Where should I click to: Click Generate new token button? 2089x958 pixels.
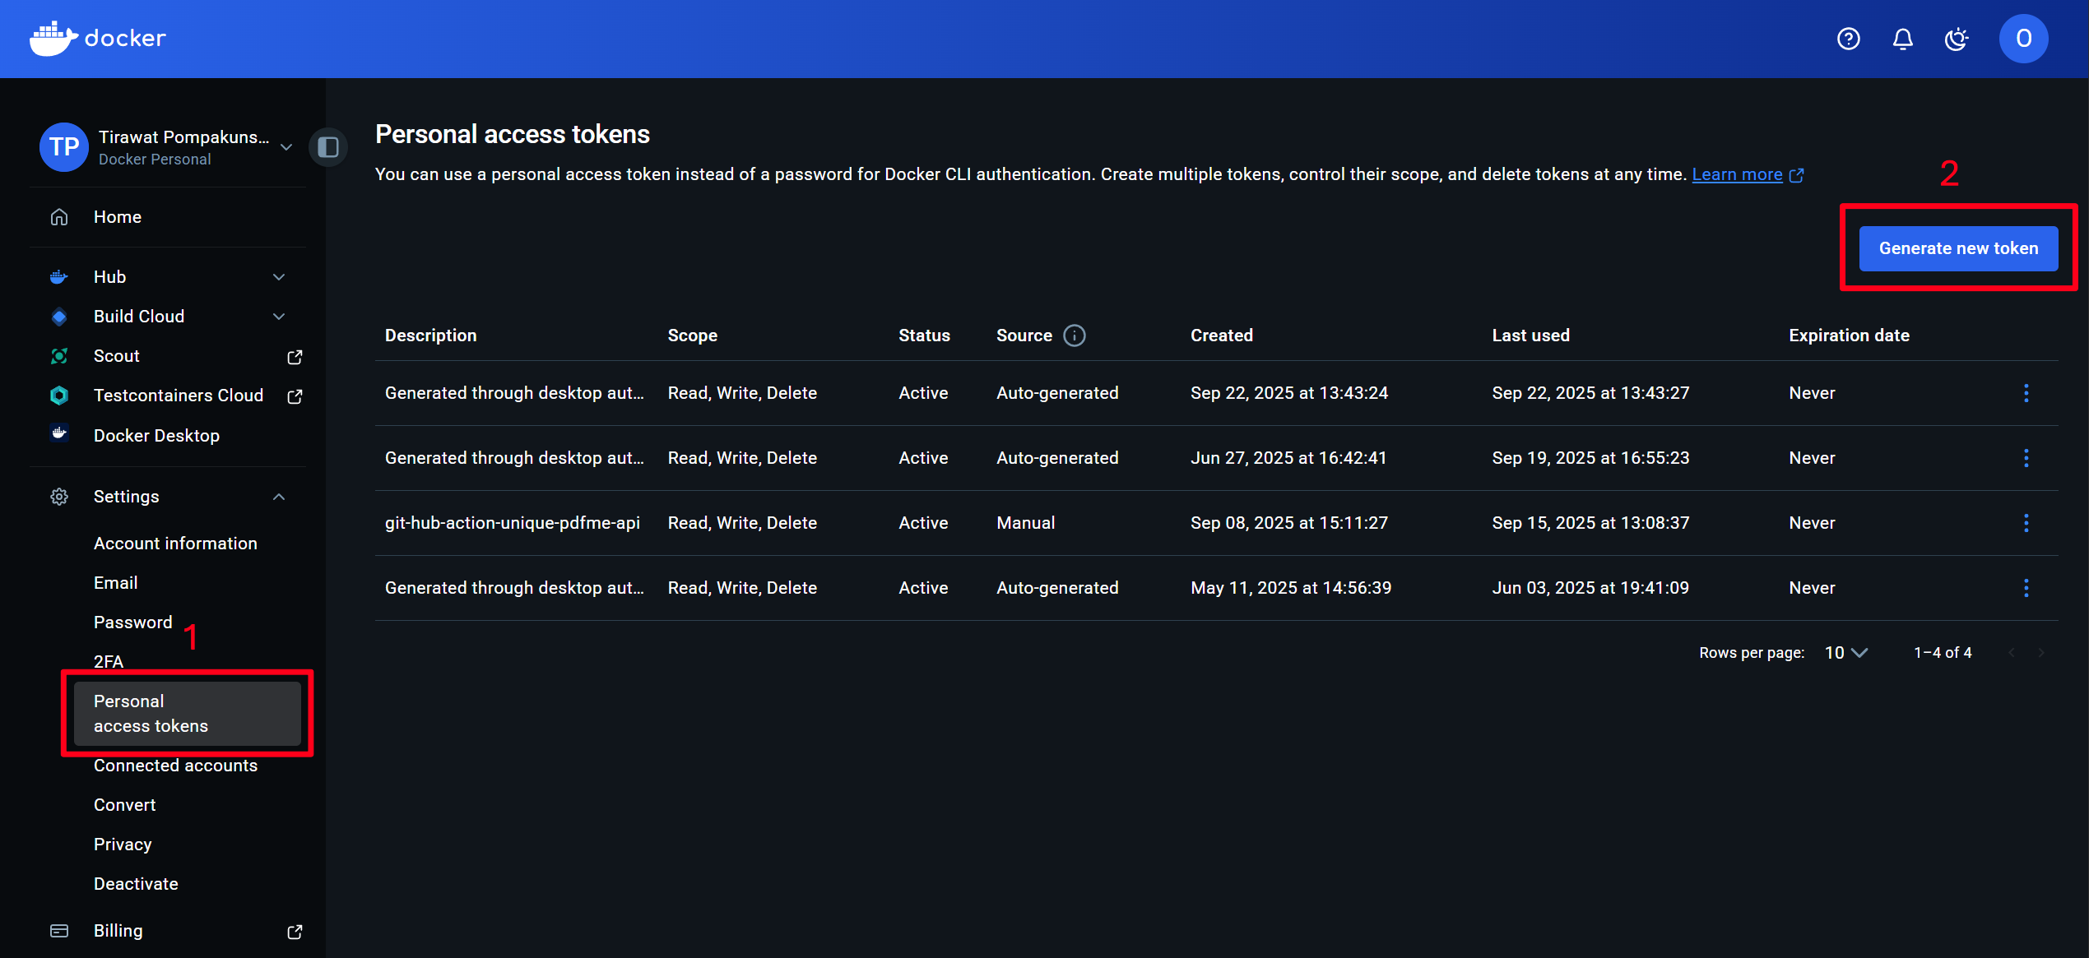1958,248
